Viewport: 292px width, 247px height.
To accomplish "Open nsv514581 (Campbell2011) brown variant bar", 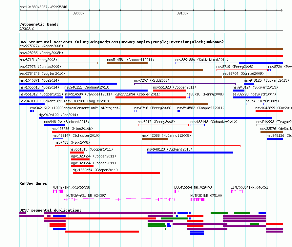I will (127, 63).
